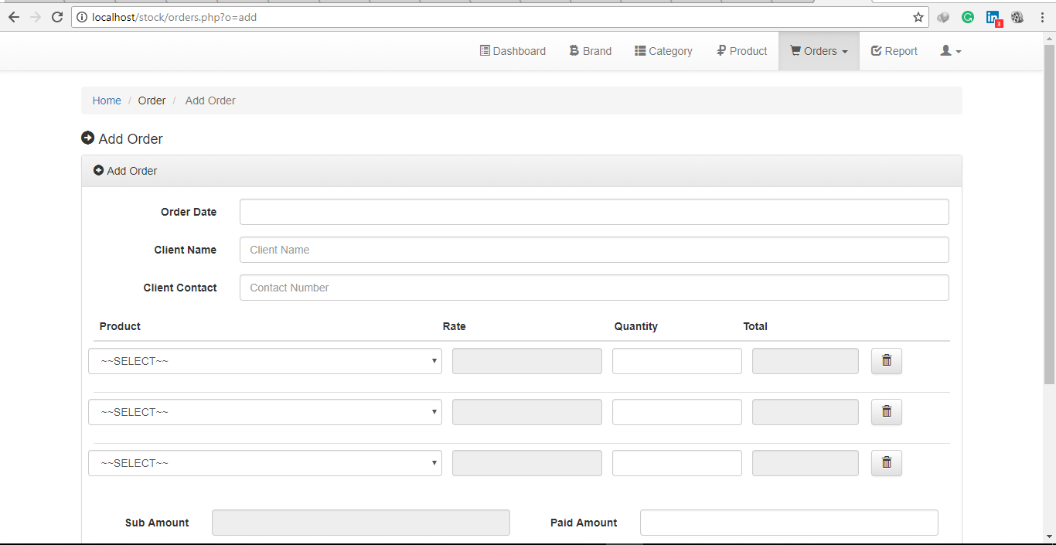
Task: Open the user account menu
Action: coord(950,51)
